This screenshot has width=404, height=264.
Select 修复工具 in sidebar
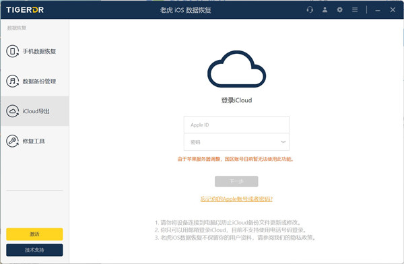[35, 141]
